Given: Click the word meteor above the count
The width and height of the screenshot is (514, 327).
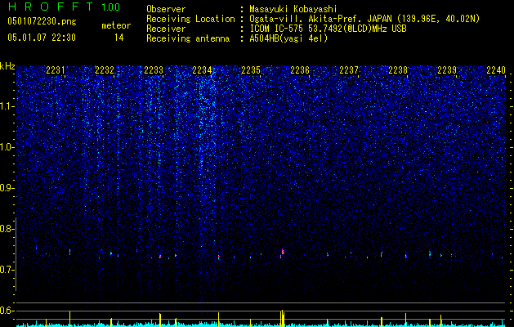Looking at the screenshot, I should (116, 25).
